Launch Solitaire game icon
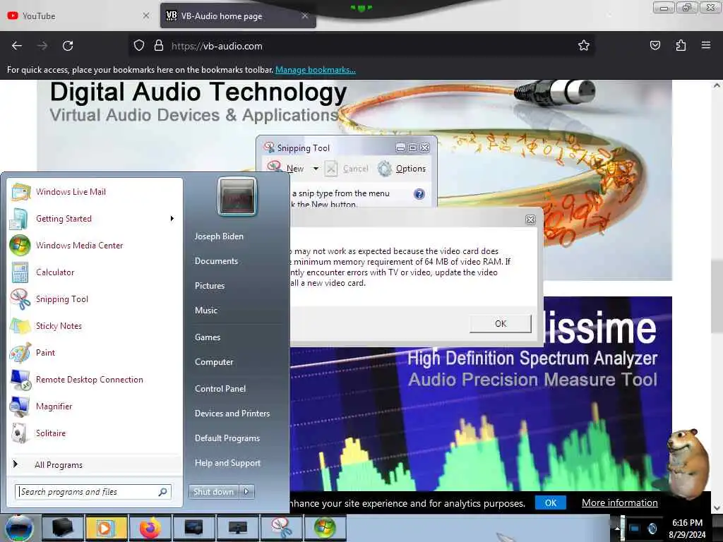 coord(20,433)
